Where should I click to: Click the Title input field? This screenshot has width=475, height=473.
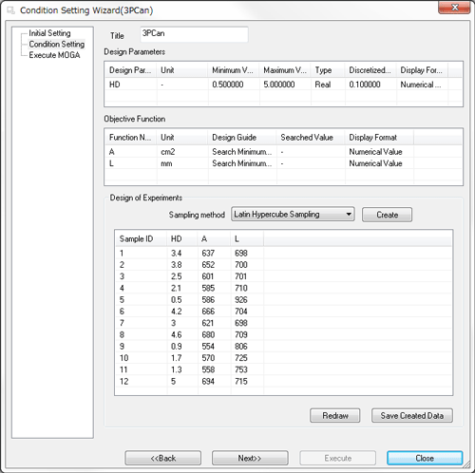click(194, 34)
